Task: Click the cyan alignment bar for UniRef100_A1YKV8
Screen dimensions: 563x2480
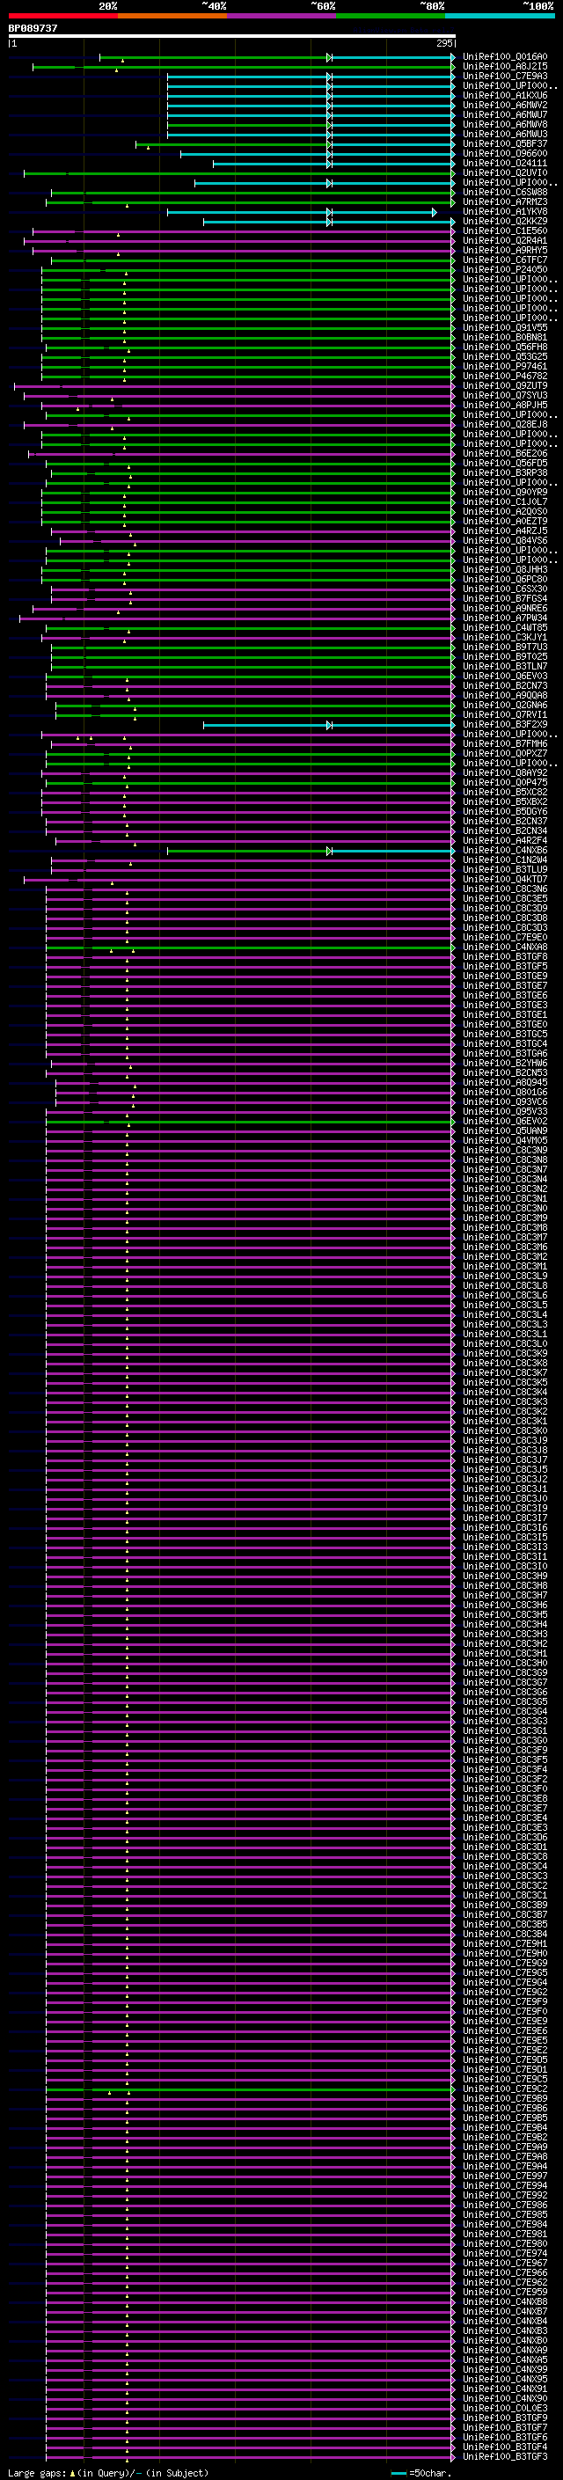Action: 301,212
